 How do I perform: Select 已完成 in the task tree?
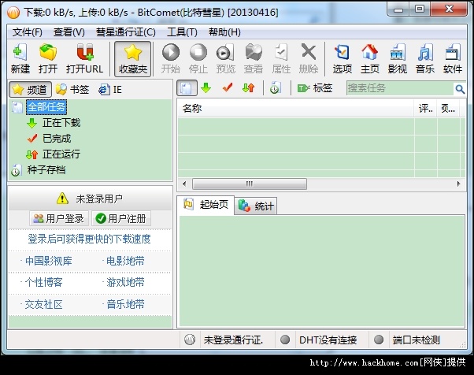click(x=57, y=139)
